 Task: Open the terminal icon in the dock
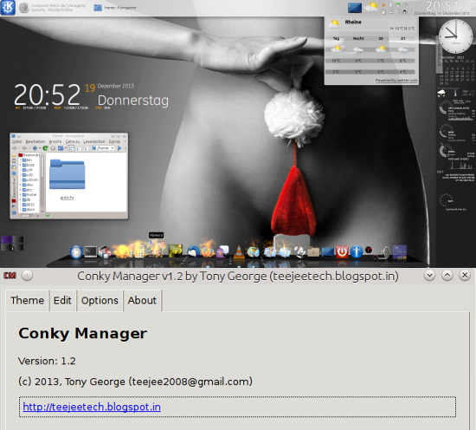click(91, 251)
